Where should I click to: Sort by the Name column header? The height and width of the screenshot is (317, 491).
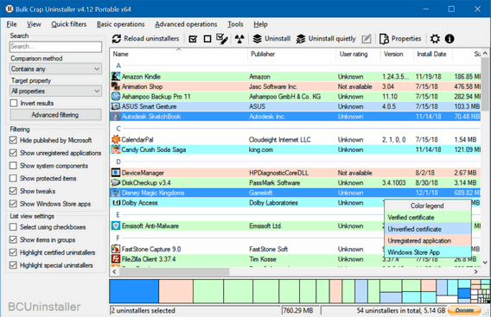pyautogui.click(x=178, y=54)
